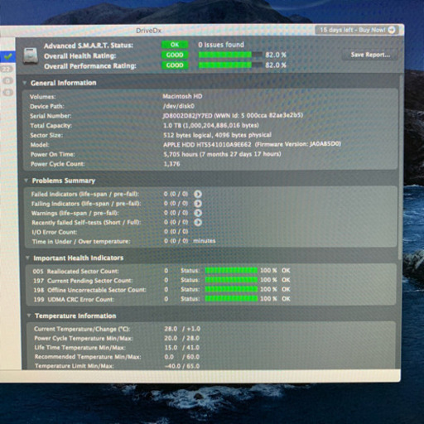Open Warnings details arrow
The width and height of the screenshot is (424, 424).
point(198,213)
